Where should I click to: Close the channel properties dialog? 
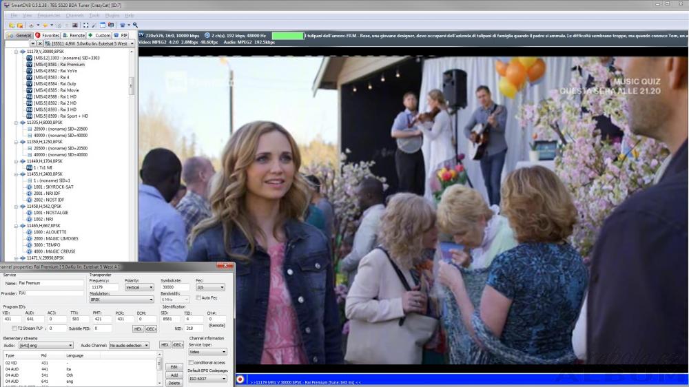pyautogui.click(x=225, y=266)
